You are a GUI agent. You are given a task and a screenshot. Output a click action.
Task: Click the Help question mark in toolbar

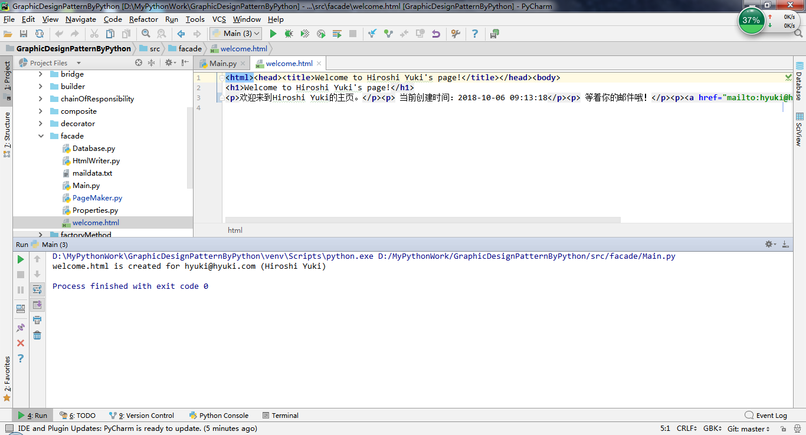click(x=475, y=34)
